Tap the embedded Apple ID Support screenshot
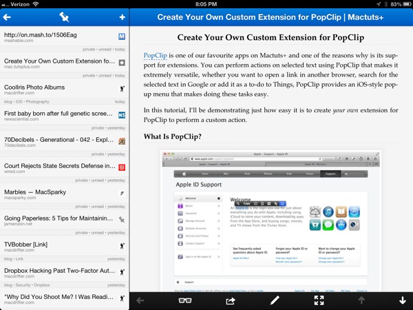This screenshot has width=413, height=310. (x=271, y=221)
